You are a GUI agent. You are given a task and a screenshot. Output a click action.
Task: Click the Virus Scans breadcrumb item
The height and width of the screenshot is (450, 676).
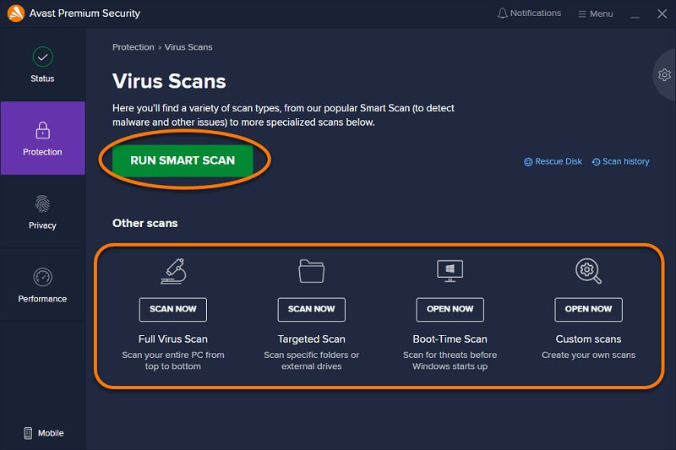(x=188, y=47)
